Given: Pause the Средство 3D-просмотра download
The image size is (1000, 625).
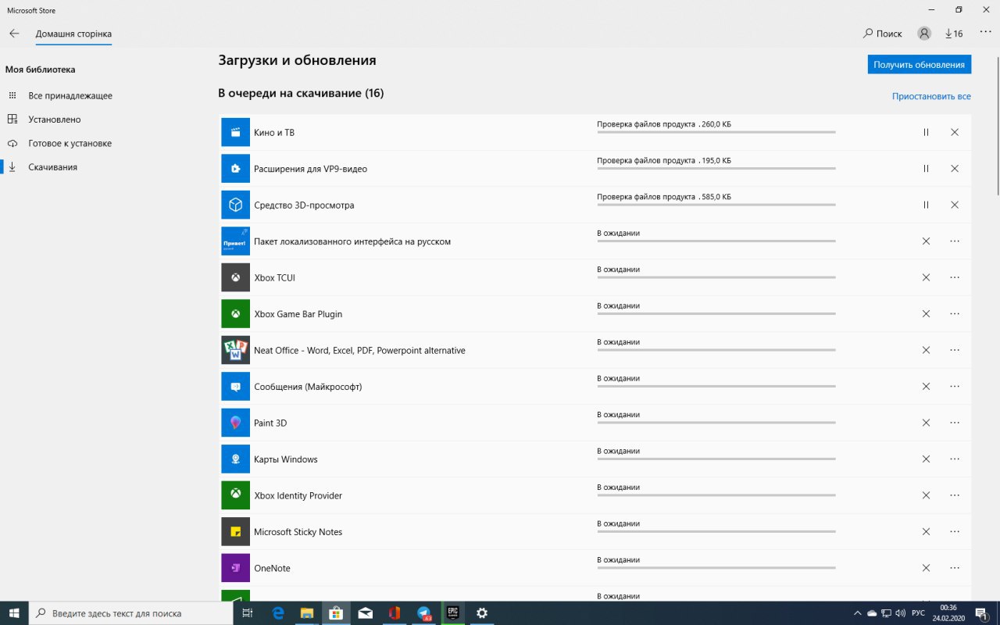Looking at the screenshot, I should [x=926, y=205].
